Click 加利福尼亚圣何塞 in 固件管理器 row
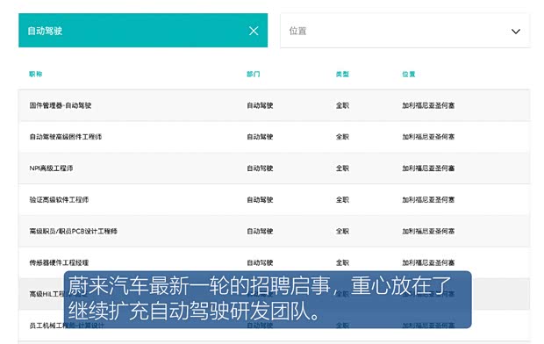544x344 pixels. point(428,105)
